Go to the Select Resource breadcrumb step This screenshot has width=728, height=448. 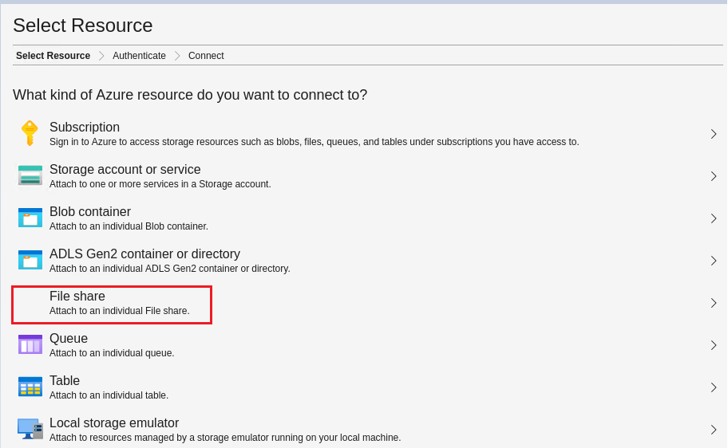pos(53,56)
